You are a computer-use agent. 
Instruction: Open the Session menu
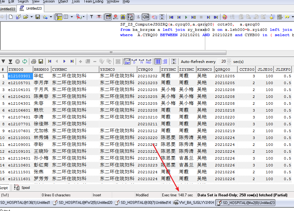click(49, 2)
